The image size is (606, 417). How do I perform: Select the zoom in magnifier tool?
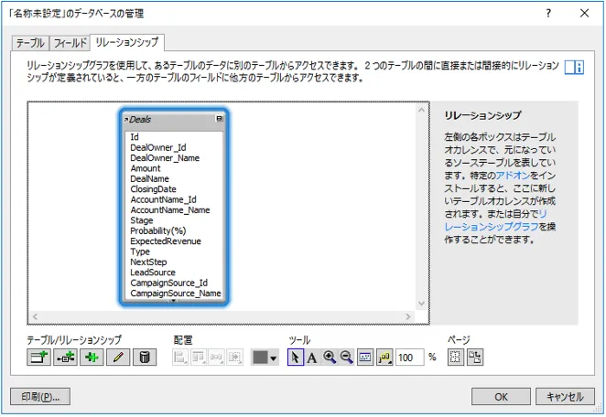(330, 358)
